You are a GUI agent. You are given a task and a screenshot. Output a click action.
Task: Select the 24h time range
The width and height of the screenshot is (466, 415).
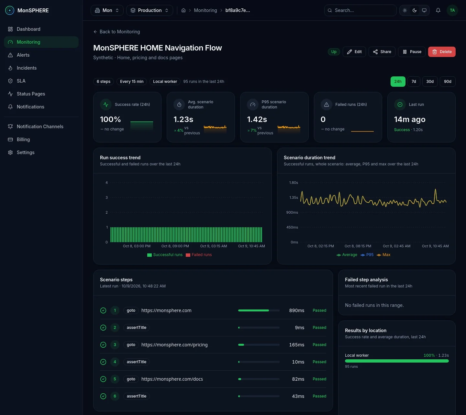pyautogui.click(x=398, y=82)
